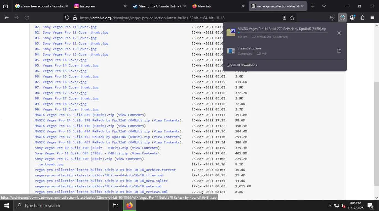
Task: Click Show all downloads
Action: click(242, 65)
